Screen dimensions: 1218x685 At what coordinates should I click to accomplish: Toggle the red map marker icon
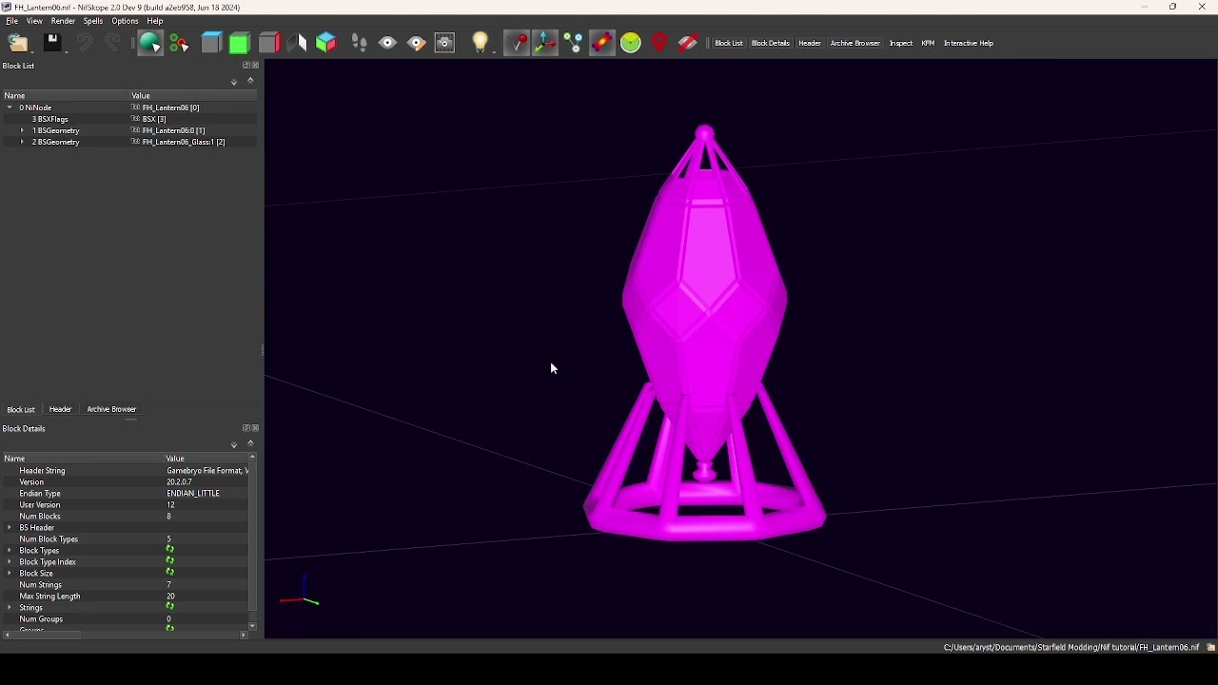tap(660, 43)
